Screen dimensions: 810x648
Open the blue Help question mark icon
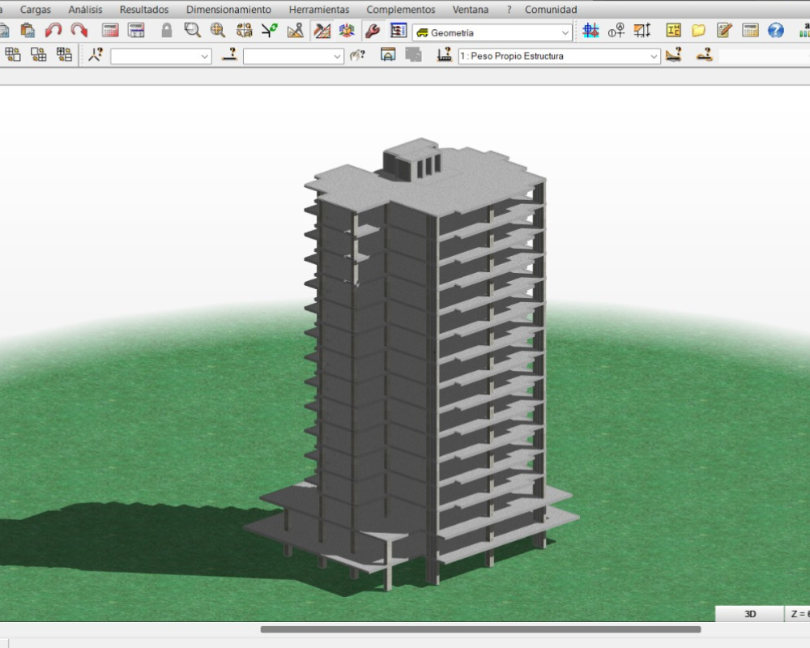click(775, 31)
